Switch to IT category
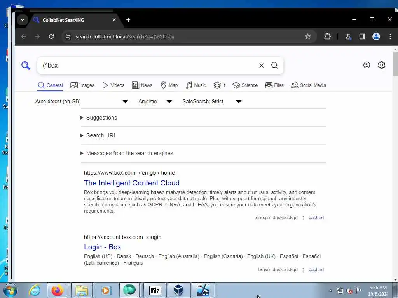The height and width of the screenshot is (298, 398). [x=219, y=85]
